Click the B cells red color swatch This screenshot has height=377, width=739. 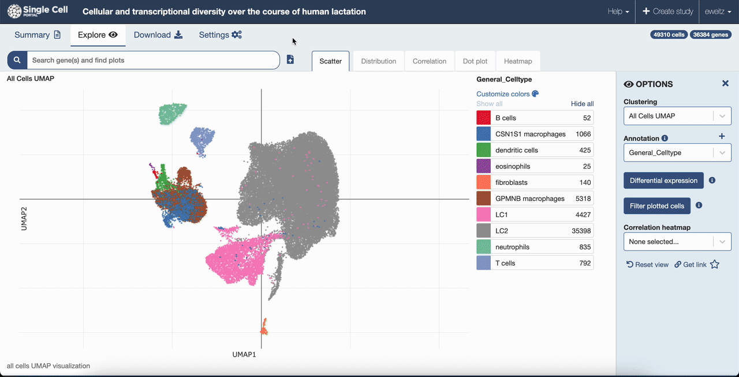click(483, 118)
